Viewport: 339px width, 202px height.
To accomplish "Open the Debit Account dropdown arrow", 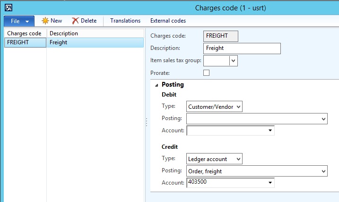I will [x=269, y=130].
